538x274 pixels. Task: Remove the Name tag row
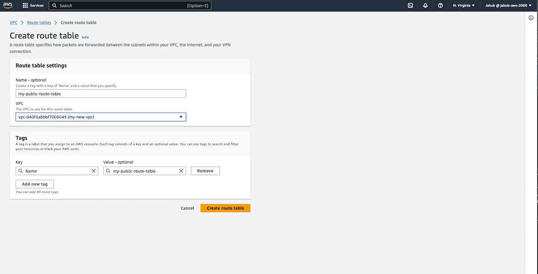pyautogui.click(x=205, y=171)
